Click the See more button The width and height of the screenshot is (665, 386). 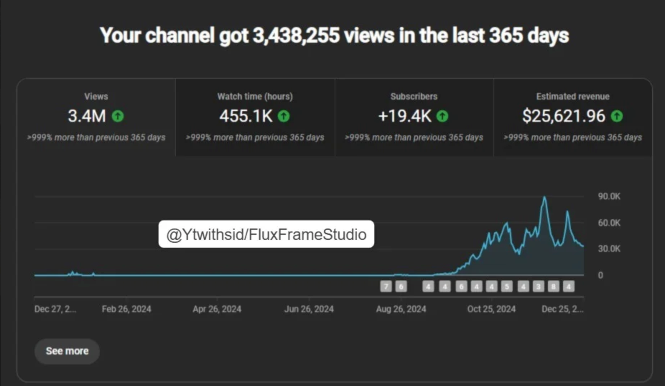[x=66, y=351]
